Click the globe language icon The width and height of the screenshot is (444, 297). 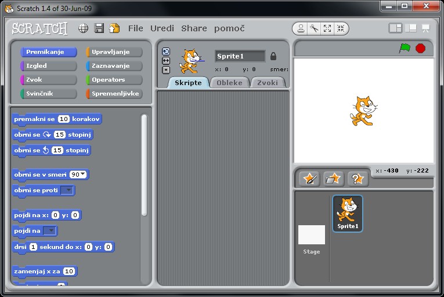tap(84, 28)
